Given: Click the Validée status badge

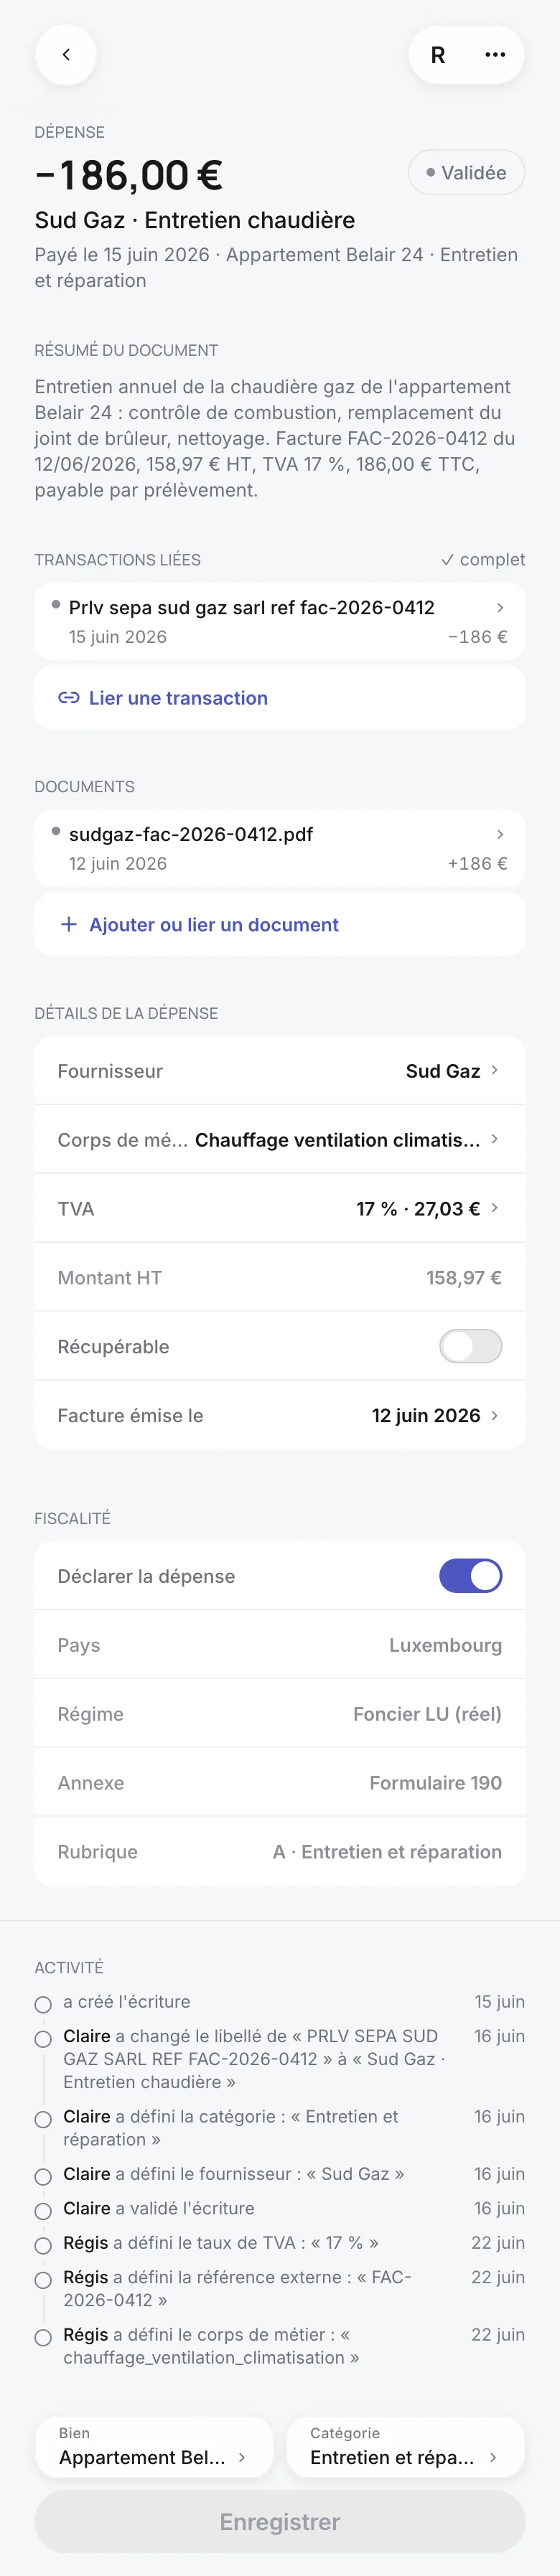Looking at the screenshot, I should [466, 173].
